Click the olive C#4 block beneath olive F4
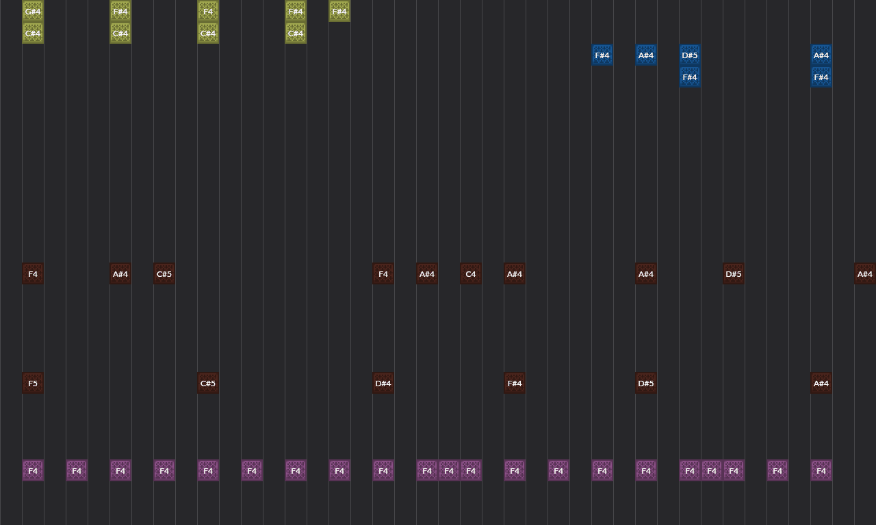The height and width of the screenshot is (525, 876). [208, 33]
